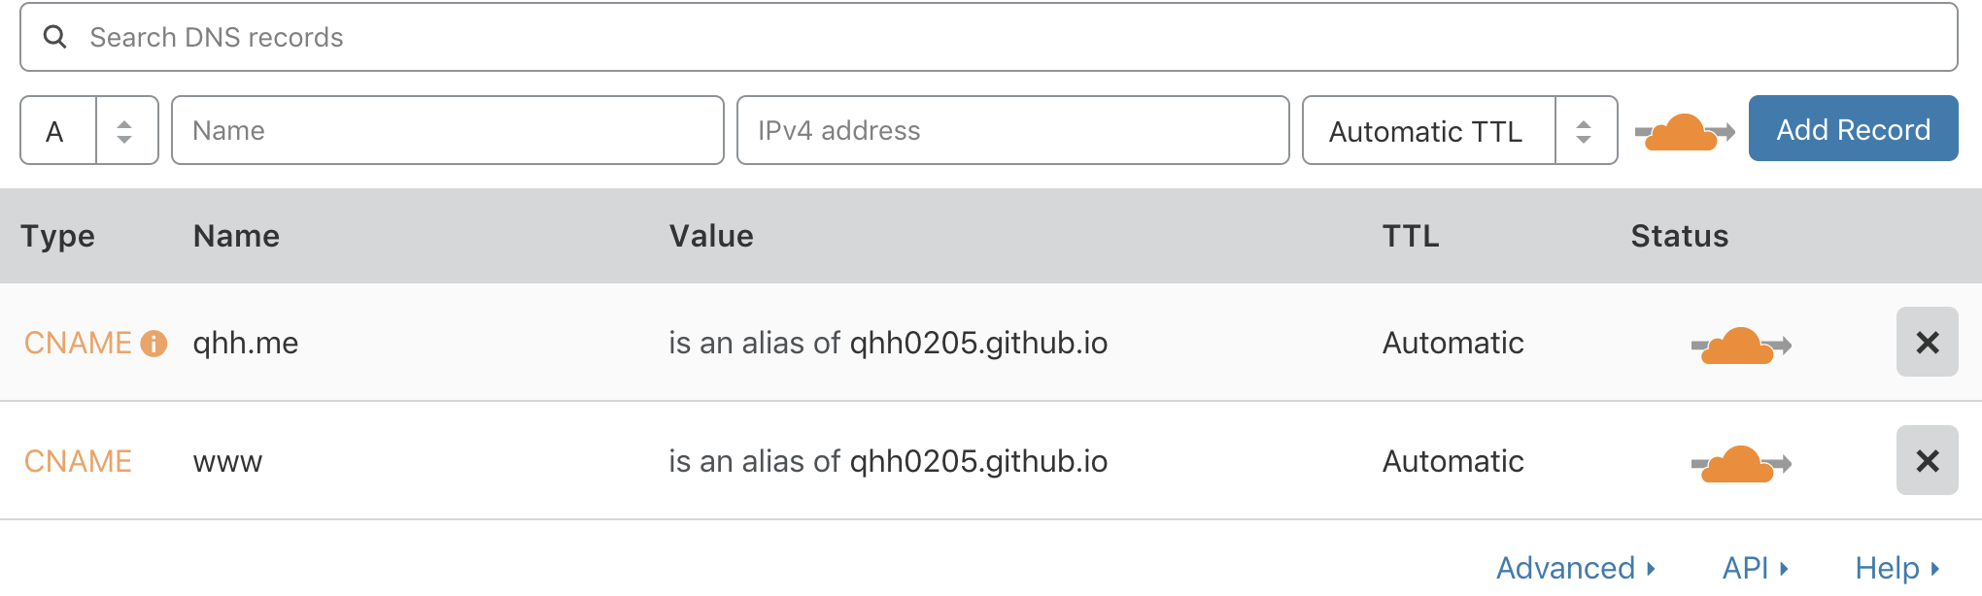Open the Help section
Screen dimensions: 1982x596
1897,568
